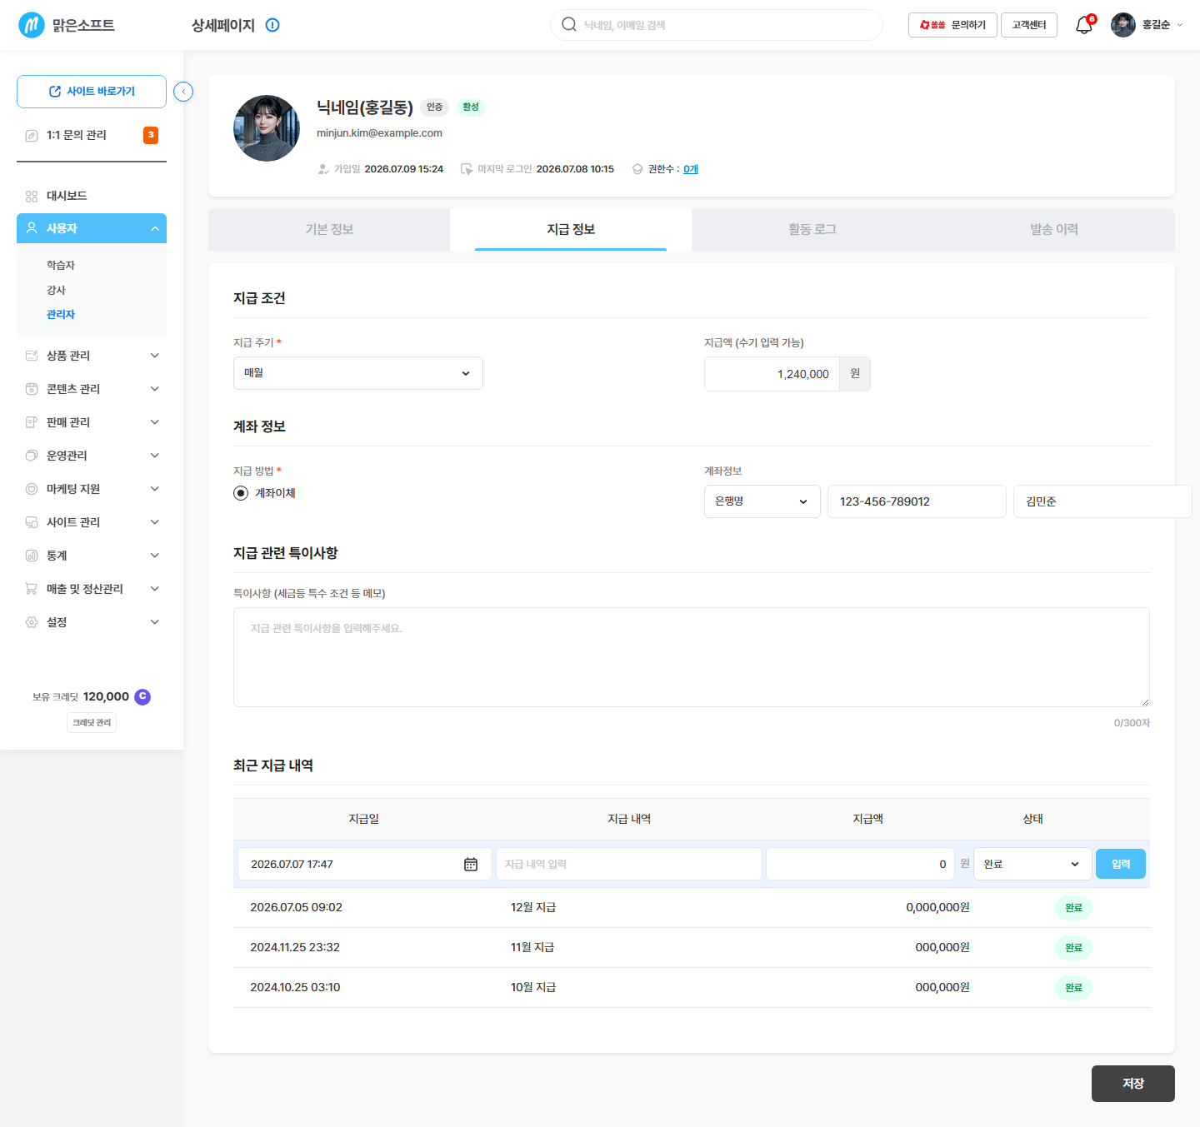Expand the 운영관리 chevron
This screenshot has width=1200, height=1127.
click(x=155, y=456)
